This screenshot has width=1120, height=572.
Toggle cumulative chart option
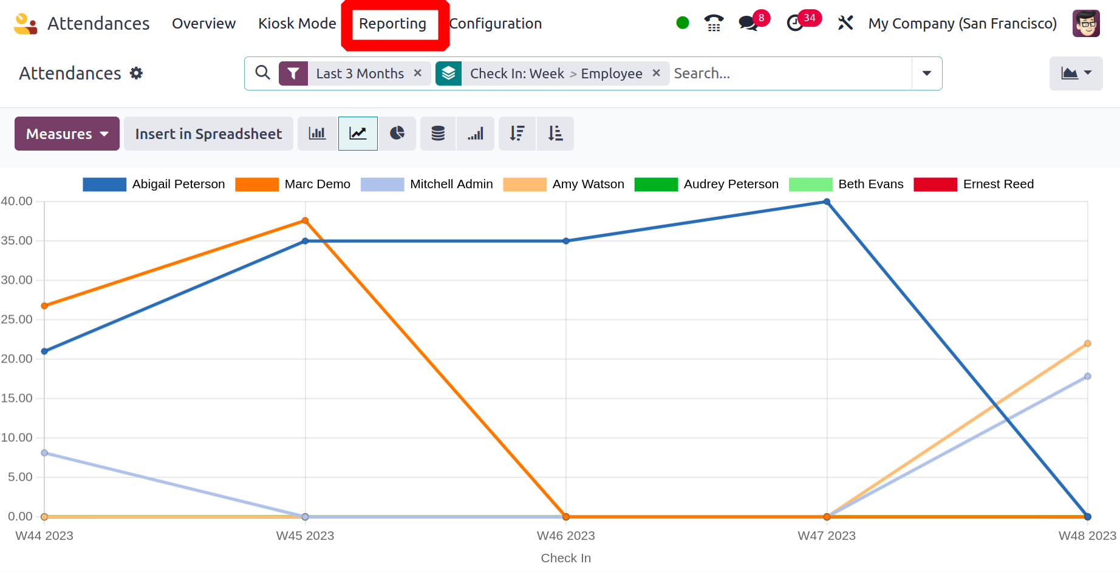[x=476, y=134]
